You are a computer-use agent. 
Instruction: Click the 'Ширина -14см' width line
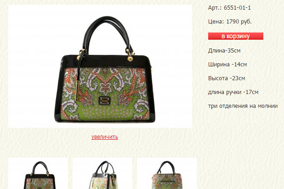tap(227, 65)
